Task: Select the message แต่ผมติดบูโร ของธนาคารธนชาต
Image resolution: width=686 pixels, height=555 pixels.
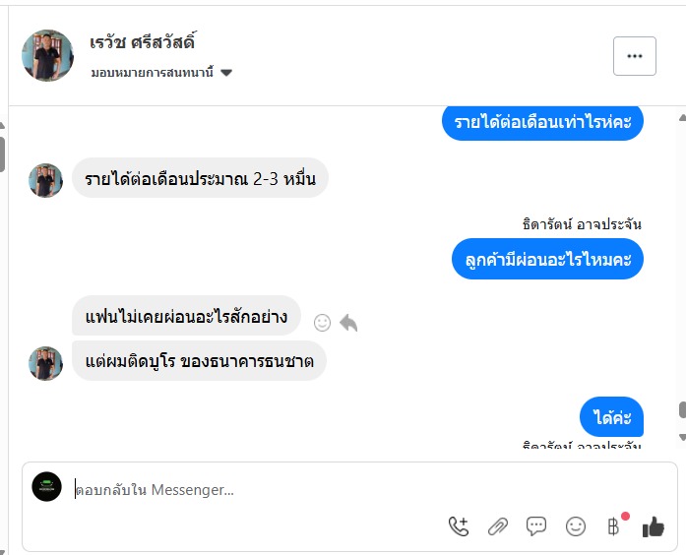Action: (199, 361)
